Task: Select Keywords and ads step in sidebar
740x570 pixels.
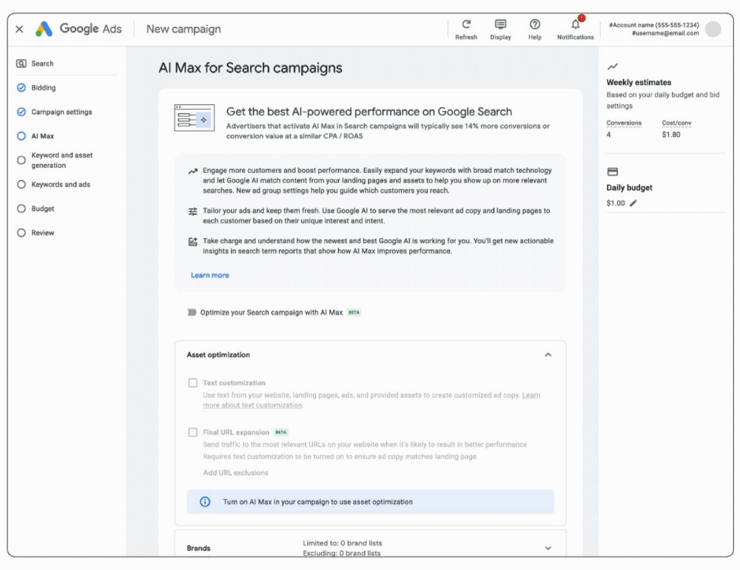Action: 61,185
